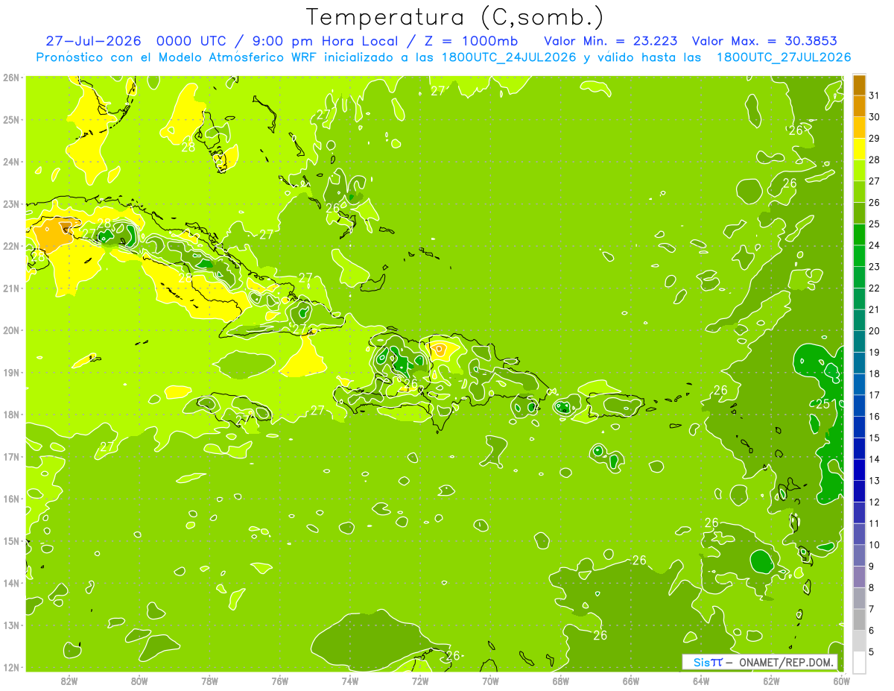Image resolution: width=894 pixels, height=691 pixels.
Task: Click the "16N" latitude axis label
Action: click(11, 499)
